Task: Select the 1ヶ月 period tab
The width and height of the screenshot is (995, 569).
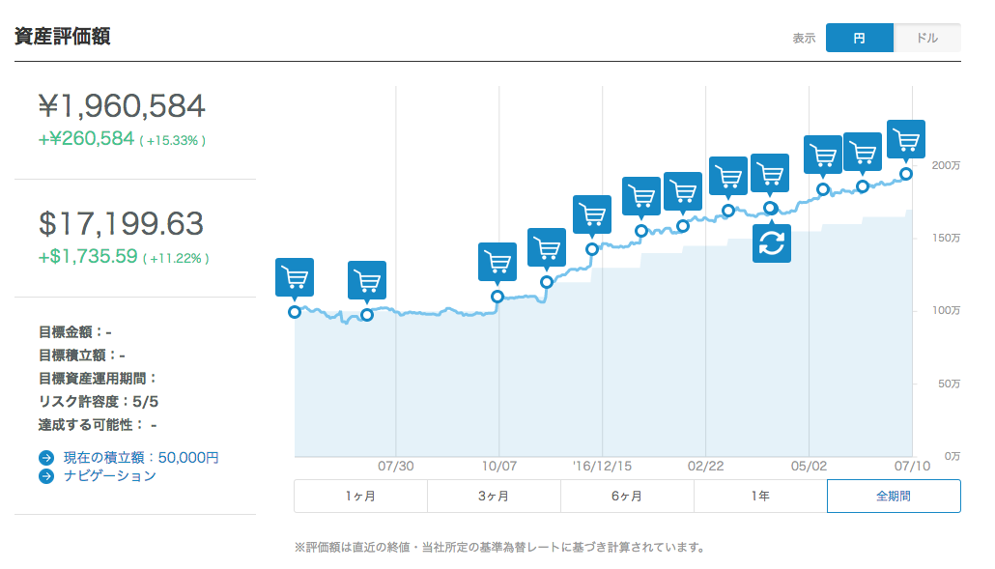Action: (360, 496)
